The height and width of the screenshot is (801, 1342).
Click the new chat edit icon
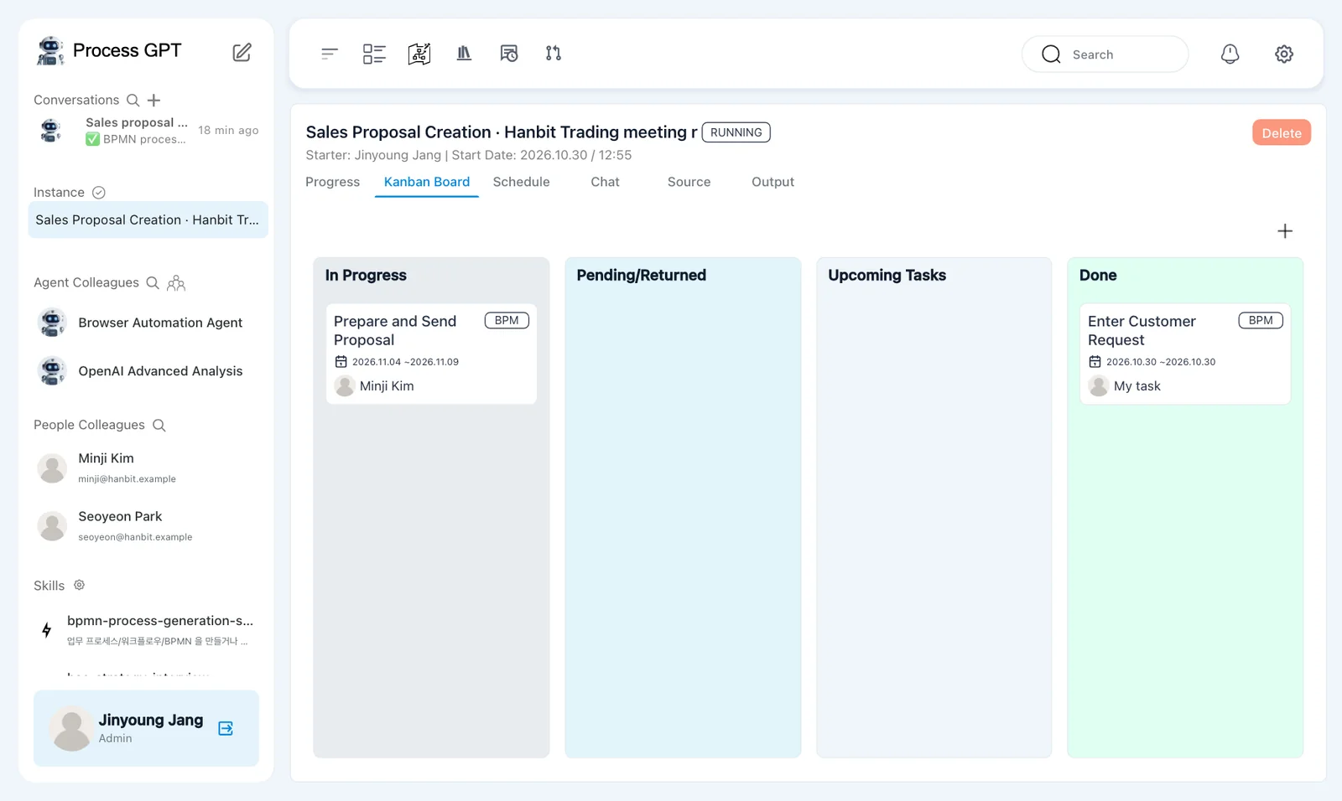click(242, 52)
